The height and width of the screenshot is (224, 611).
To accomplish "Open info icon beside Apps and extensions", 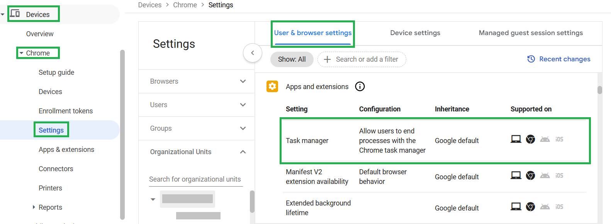I will pyautogui.click(x=360, y=86).
